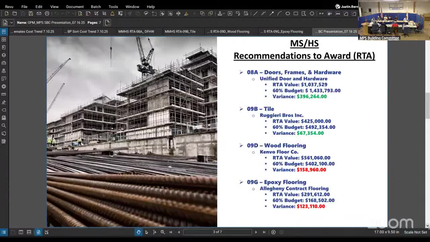The width and height of the screenshot is (430, 242).
Task: Open the Search panel in left sidebar
Action: point(4,126)
